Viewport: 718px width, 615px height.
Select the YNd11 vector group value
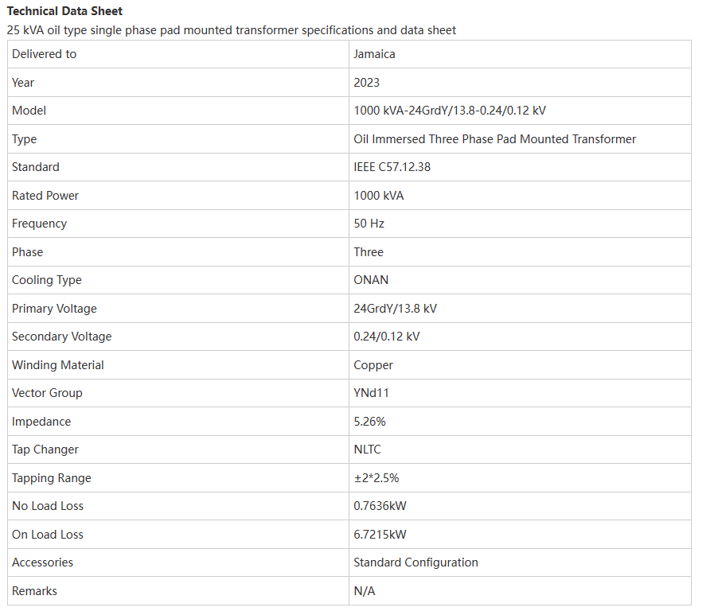click(371, 393)
